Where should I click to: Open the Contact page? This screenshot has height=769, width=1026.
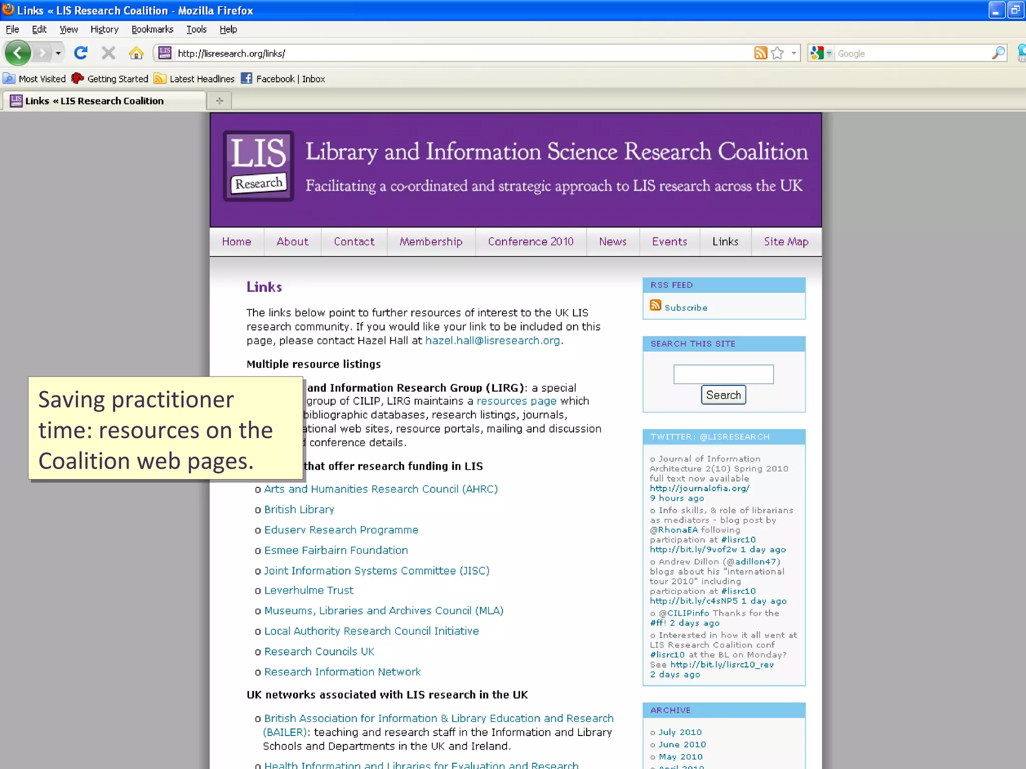[x=354, y=241]
